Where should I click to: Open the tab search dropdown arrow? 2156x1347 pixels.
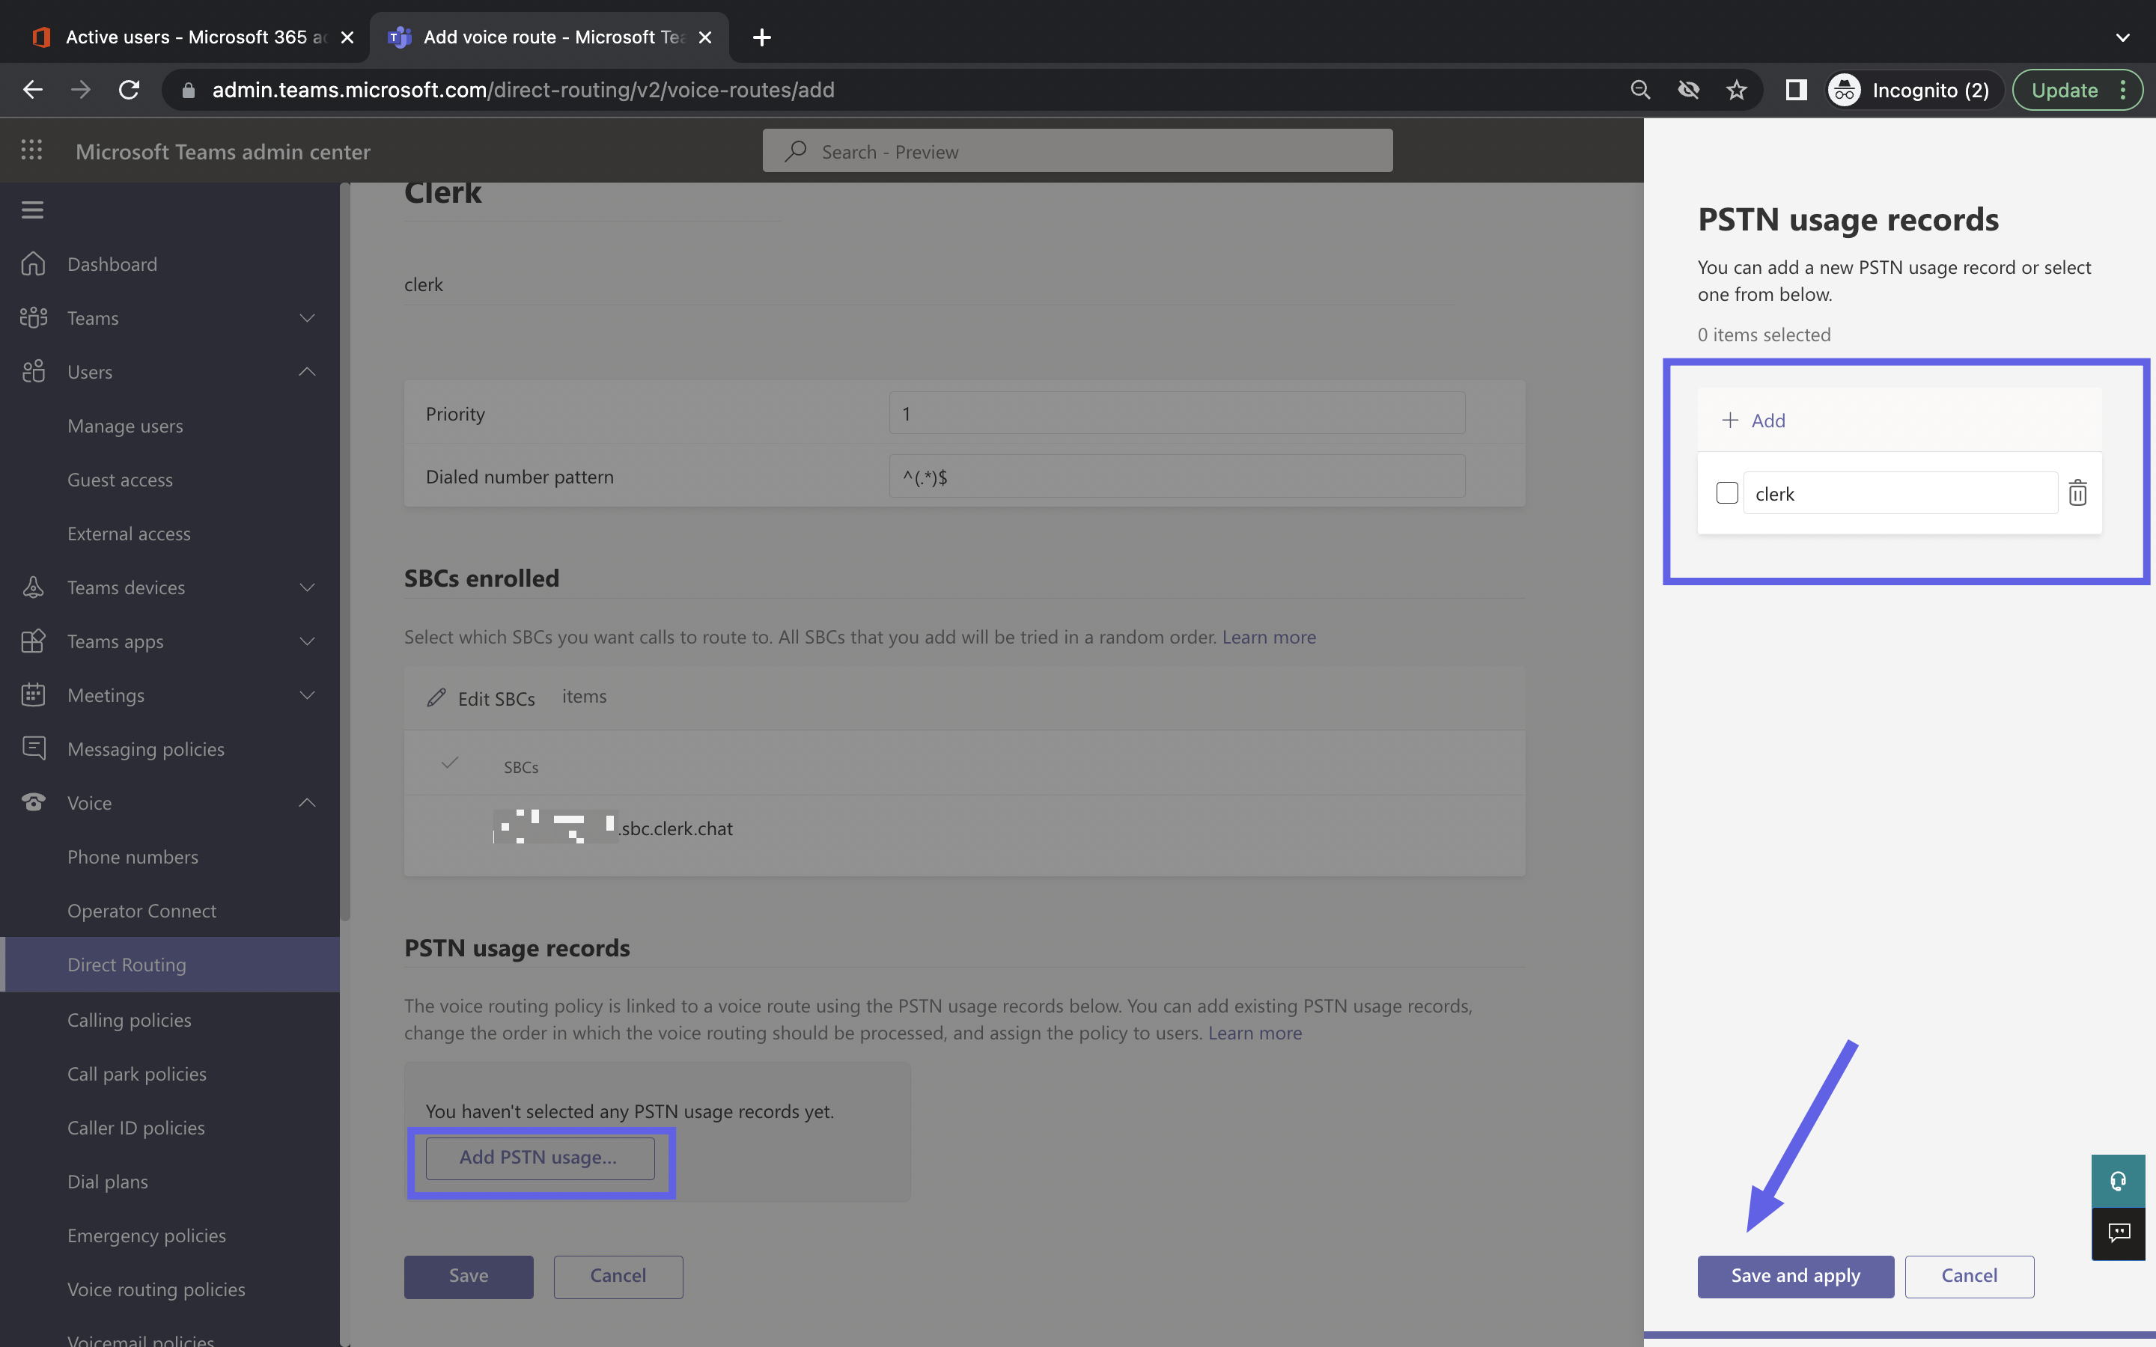2122,37
